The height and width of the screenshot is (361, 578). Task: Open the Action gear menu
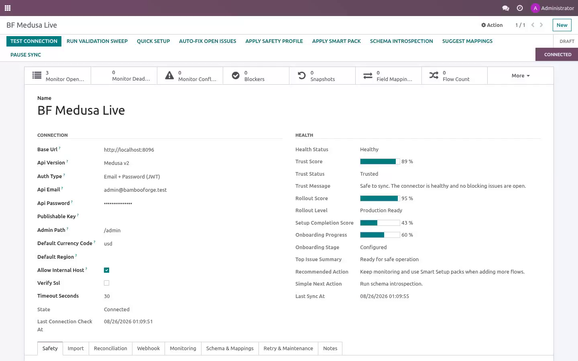tap(492, 25)
